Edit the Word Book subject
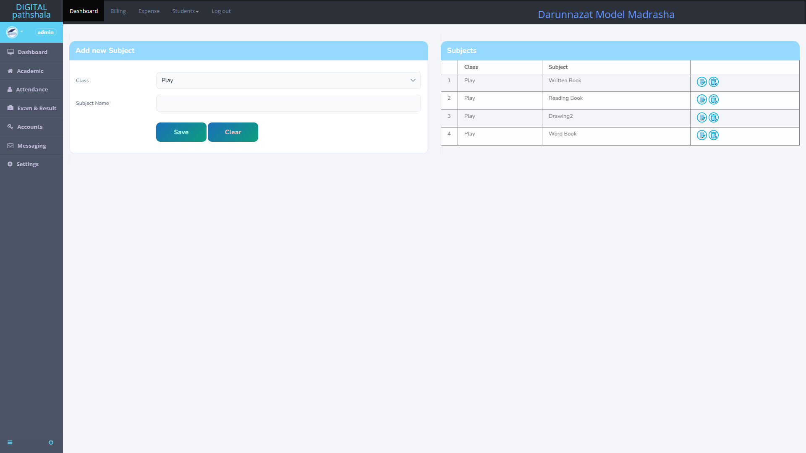 coord(701,135)
